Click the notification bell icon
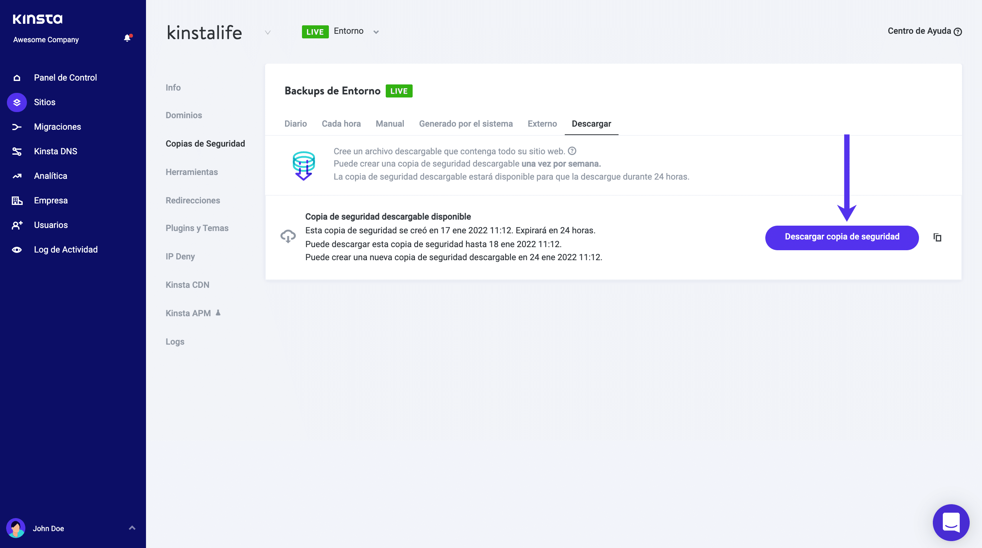Screen dimensions: 982x548 tap(127, 38)
